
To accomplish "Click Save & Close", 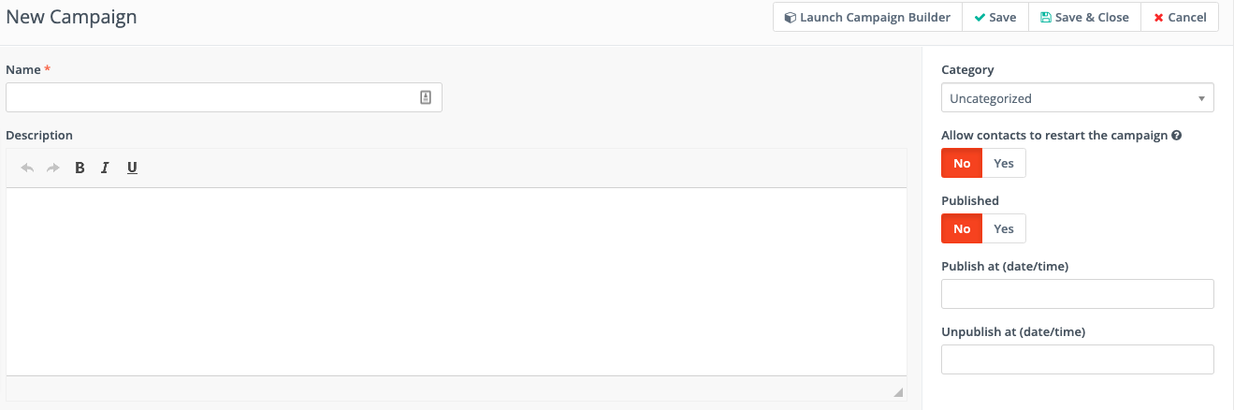I will (x=1084, y=17).
